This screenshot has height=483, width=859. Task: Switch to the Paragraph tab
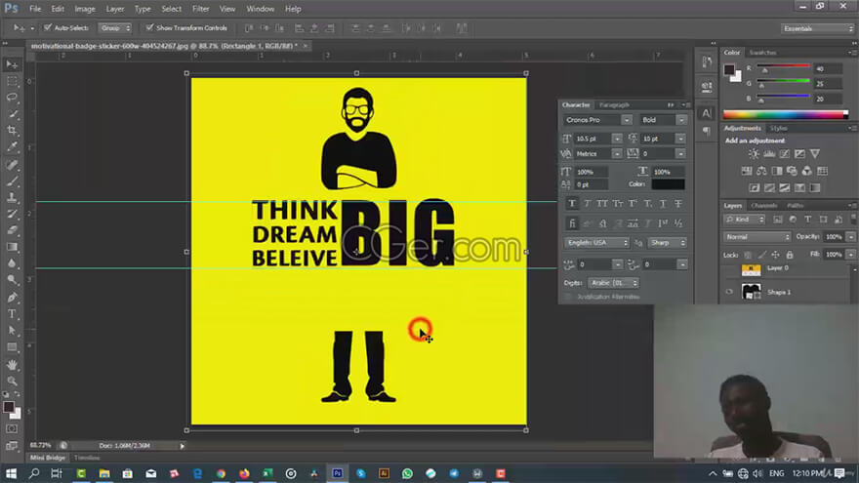614,104
